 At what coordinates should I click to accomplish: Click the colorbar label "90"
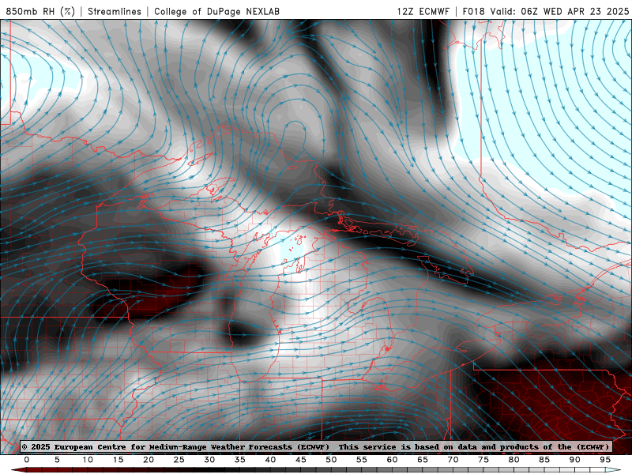point(575,460)
